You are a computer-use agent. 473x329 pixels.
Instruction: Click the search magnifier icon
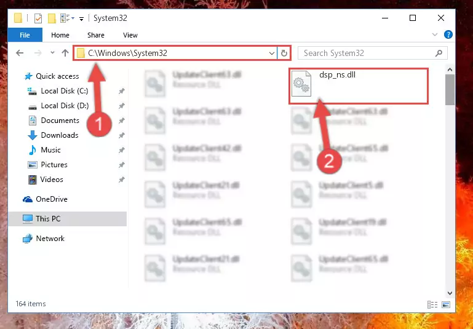coord(439,53)
